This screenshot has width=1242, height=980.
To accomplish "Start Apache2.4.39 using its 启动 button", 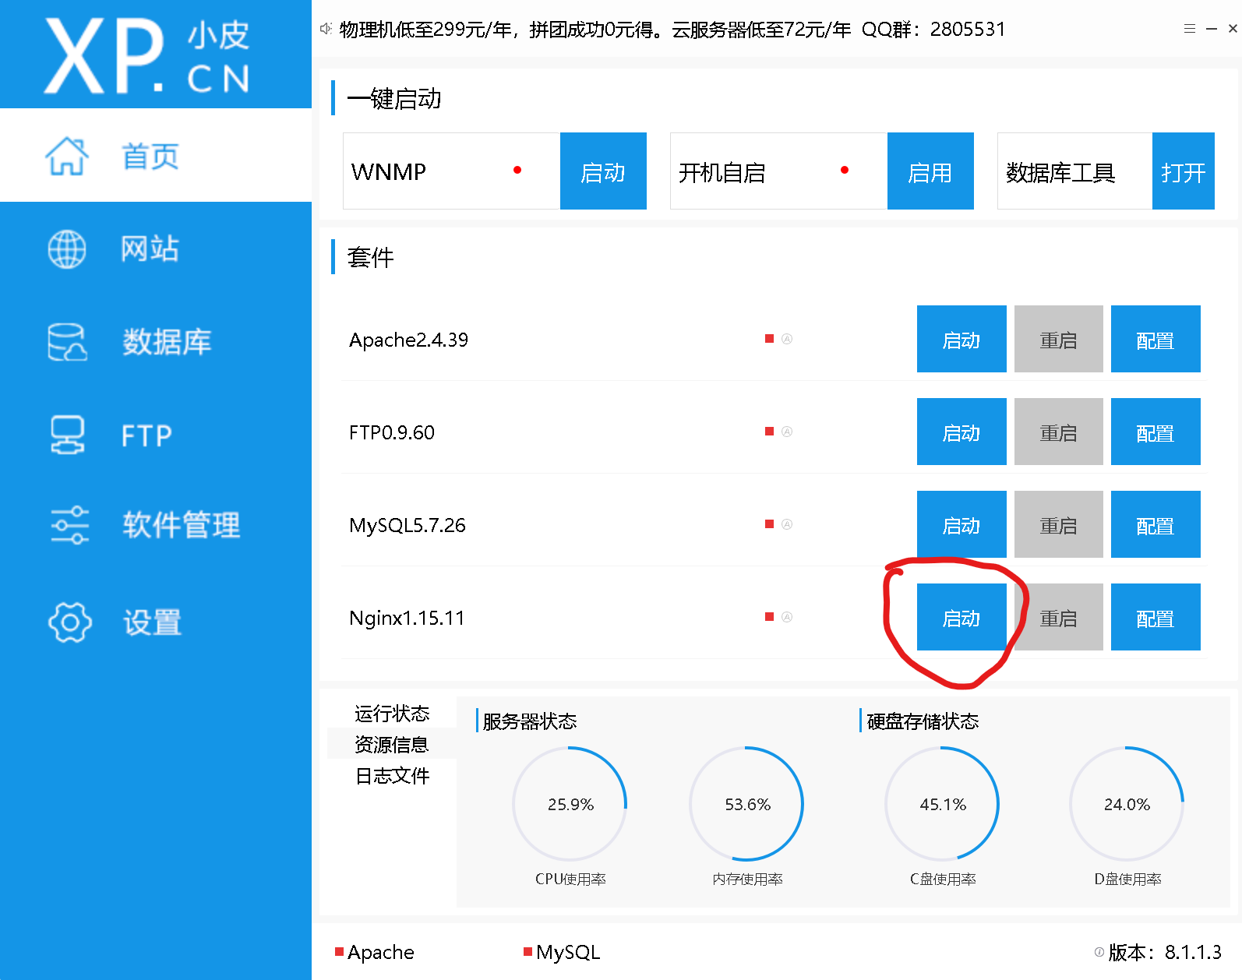I will pyautogui.click(x=961, y=339).
